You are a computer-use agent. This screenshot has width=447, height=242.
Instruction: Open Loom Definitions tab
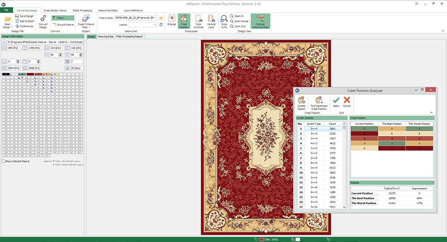pos(133,10)
